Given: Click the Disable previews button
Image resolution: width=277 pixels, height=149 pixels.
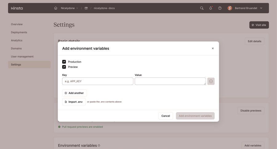Looking at the screenshot, I should [251, 111].
